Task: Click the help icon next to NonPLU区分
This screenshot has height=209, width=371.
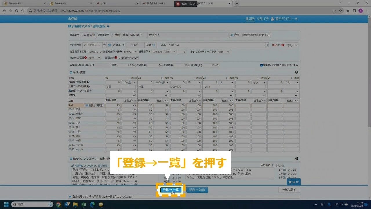Action: (86, 57)
